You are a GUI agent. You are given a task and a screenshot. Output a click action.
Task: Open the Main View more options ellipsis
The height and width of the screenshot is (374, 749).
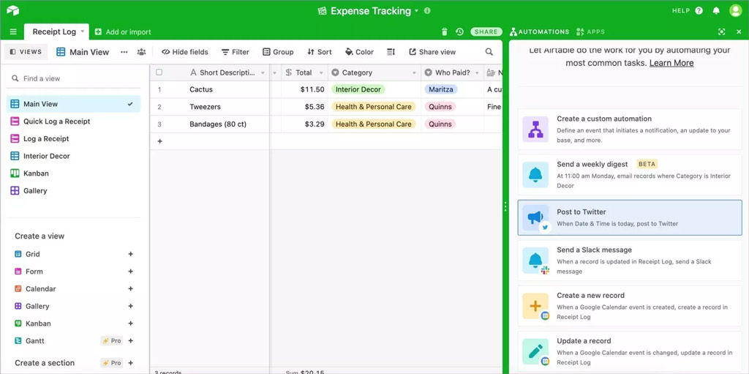124,52
